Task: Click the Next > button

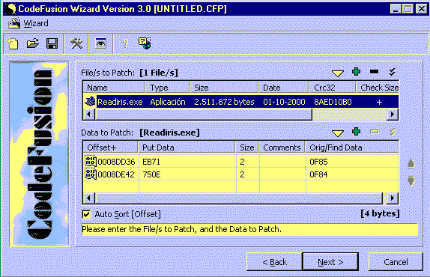Action: (330, 262)
